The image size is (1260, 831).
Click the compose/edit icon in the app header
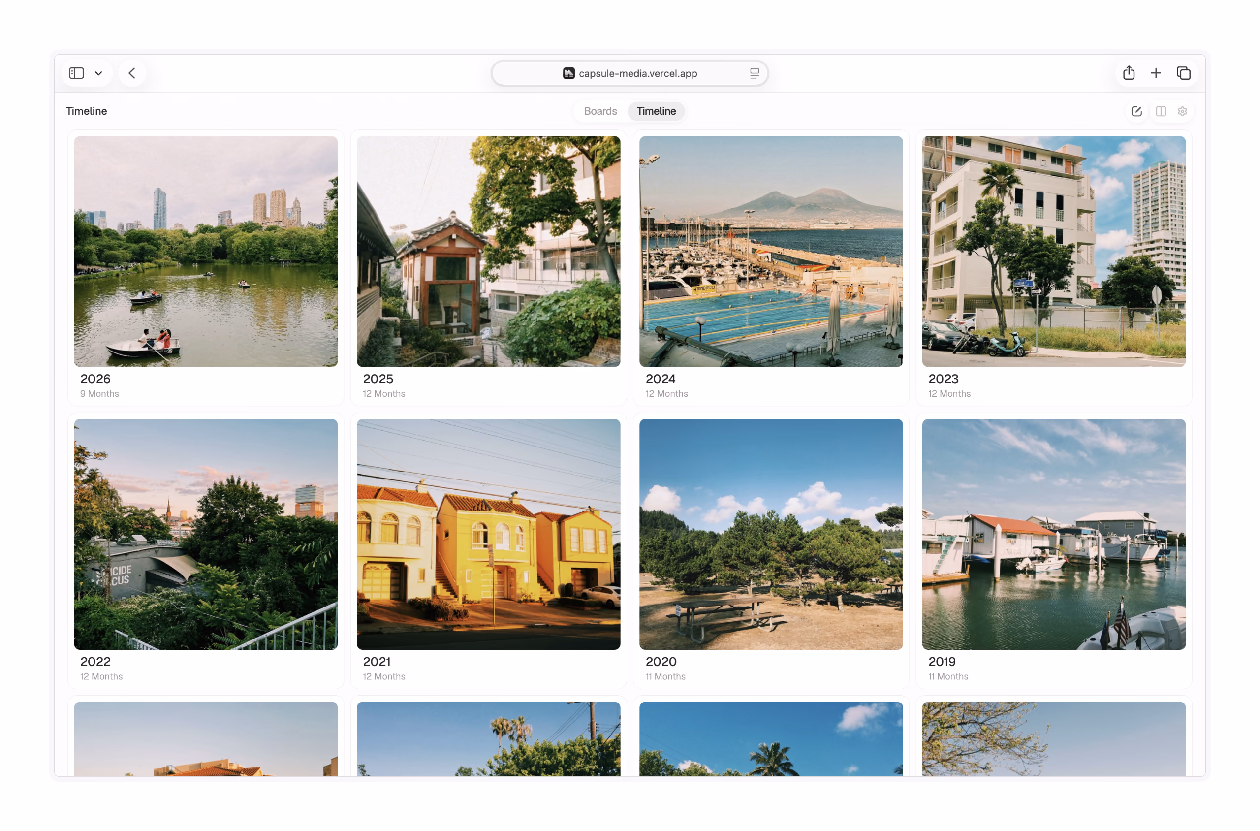pos(1135,111)
